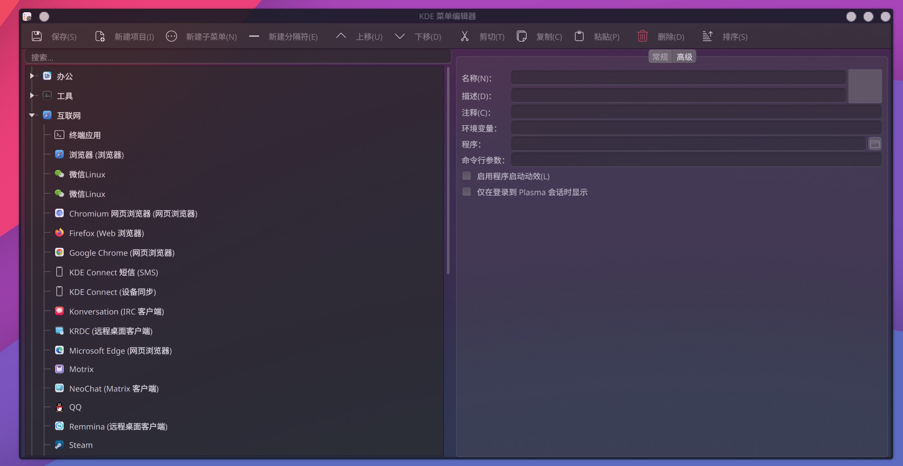Select Firefox (Web 浏览器) entry

[107, 233]
